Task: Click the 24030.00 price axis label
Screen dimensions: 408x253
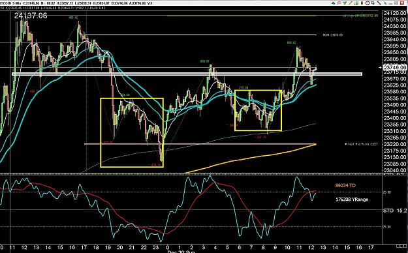Action: click(395, 26)
